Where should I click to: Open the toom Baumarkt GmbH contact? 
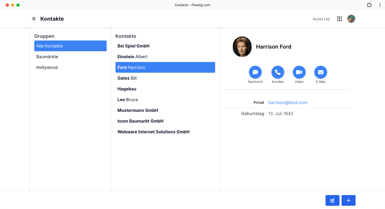pos(165,121)
